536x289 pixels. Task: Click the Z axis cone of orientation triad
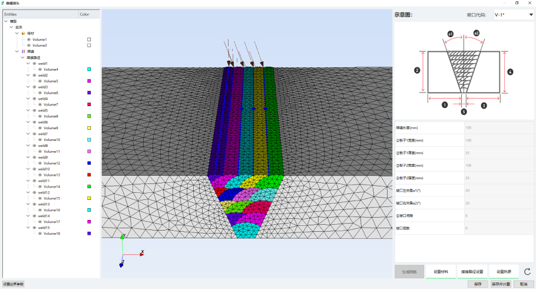click(121, 265)
